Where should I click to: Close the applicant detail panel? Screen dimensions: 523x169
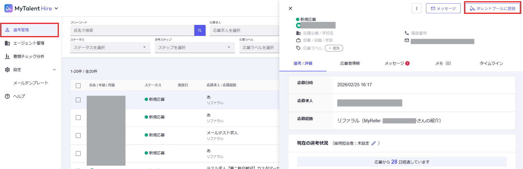(x=290, y=8)
